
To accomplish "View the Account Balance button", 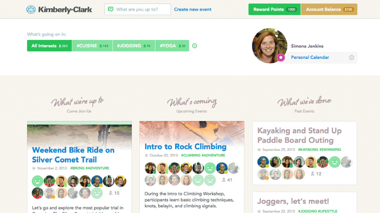I will 329,9.
